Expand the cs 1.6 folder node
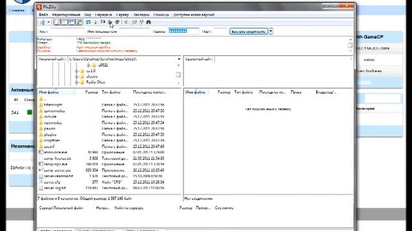This screenshot has height=231, width=412. (77, 71)
